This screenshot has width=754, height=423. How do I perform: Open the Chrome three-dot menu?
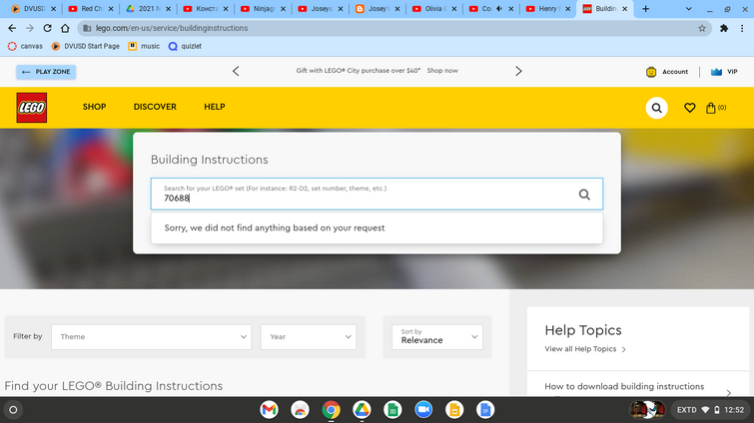coord(742,28)
